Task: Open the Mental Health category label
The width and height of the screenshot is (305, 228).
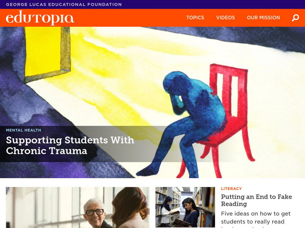Action: (x=24, y=130)
